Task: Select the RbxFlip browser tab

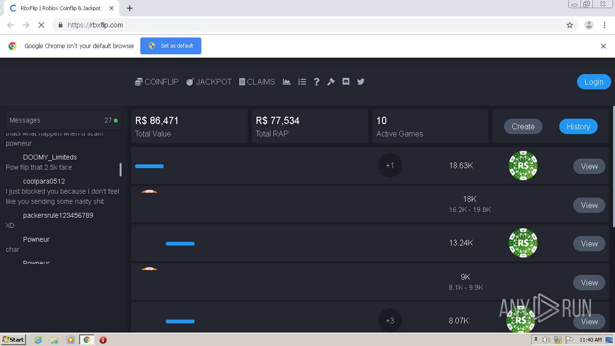Action: click(x=61, y=8)
